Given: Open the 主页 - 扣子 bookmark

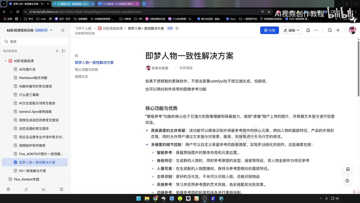Looking at the screenshot, I should click(x=62, y=19).
